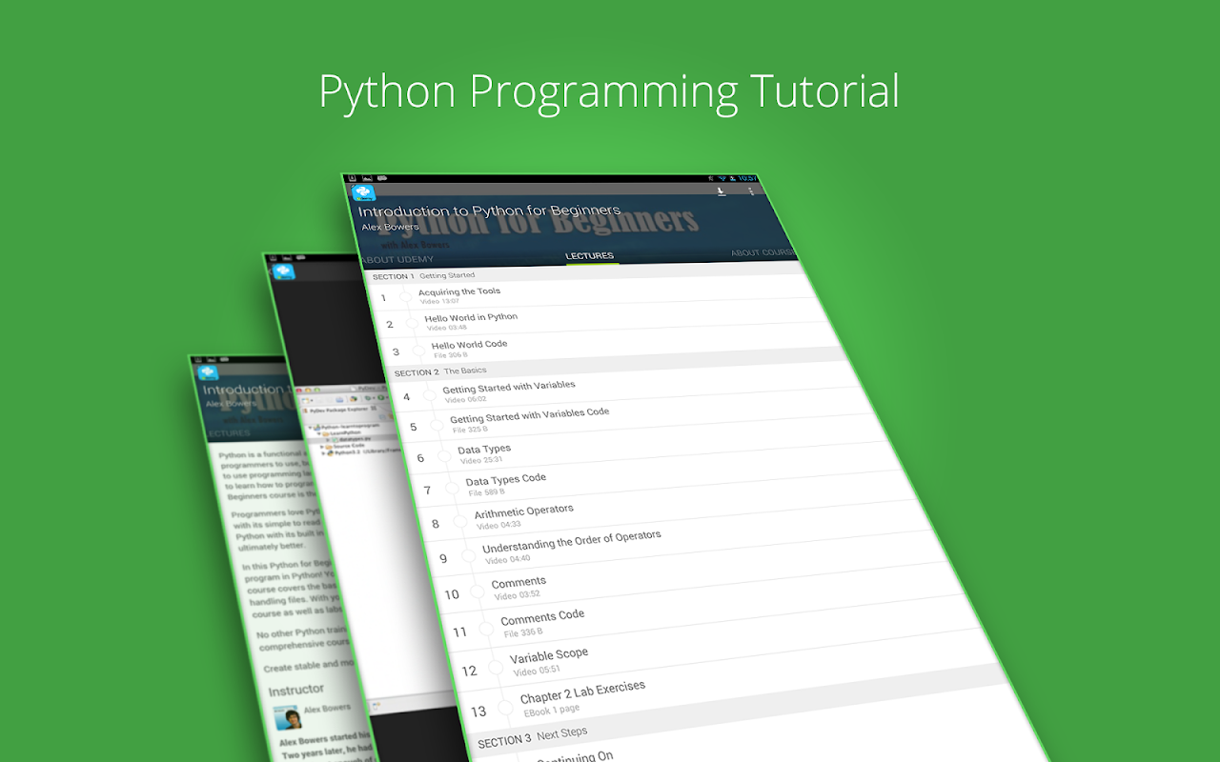Viewport: 1220px width, 762px height.
Task: Tap the 'Python Programming Tutorial' headline
Action: point(609,92)
